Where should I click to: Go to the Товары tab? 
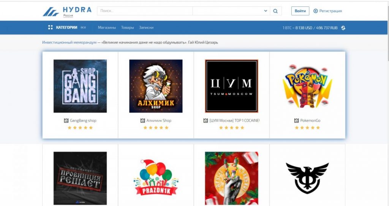point(127,27)
